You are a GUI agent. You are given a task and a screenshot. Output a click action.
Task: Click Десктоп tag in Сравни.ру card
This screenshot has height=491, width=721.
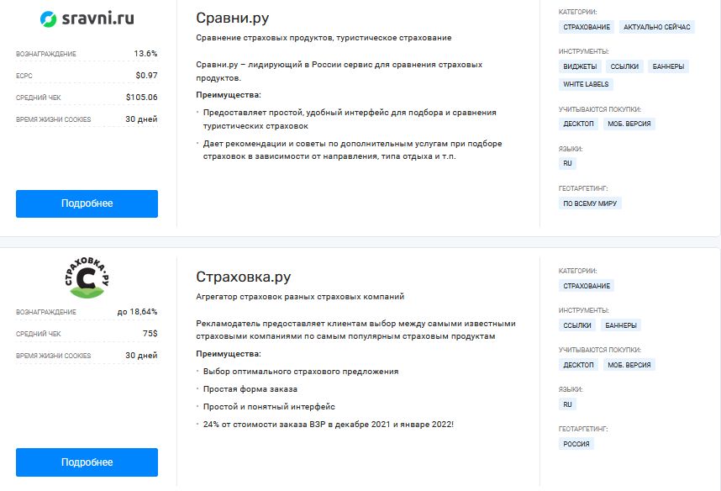click(x=578, y=124)
